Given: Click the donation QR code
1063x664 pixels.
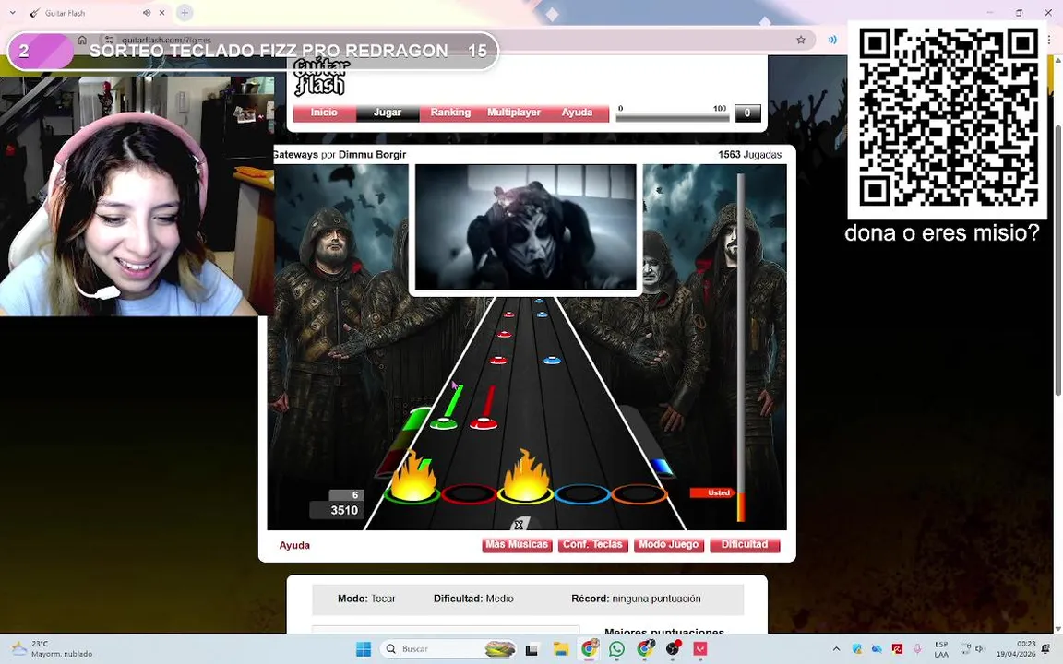Looking at the screenshot, I should tap(948, 117).
